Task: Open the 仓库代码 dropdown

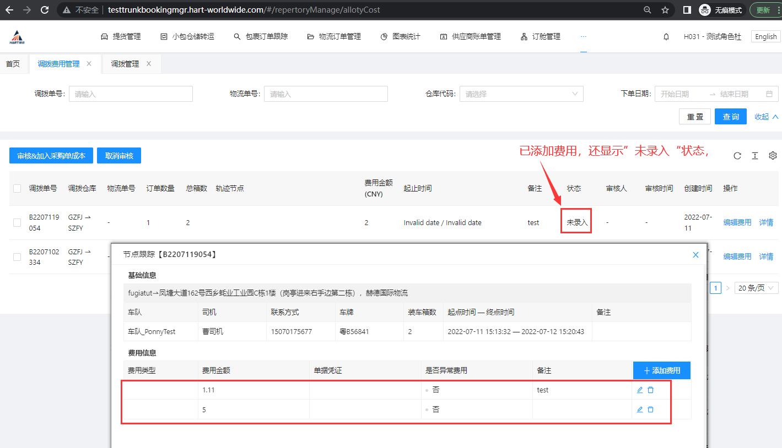Action: point(521,94)
